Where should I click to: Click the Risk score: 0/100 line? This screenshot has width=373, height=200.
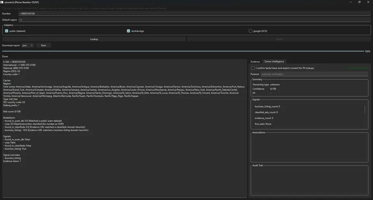click(x=12, y=112)
